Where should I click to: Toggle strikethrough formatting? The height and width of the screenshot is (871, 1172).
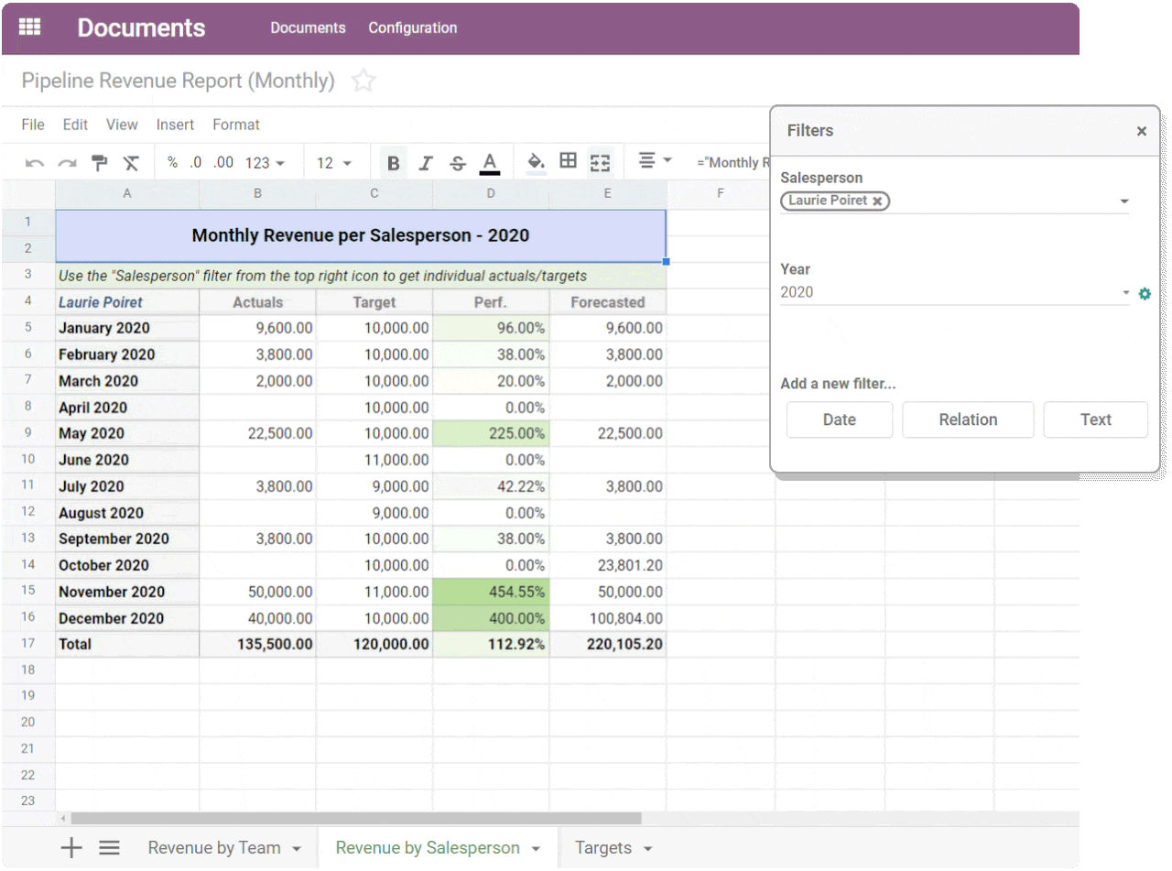[x=458, y=163]
